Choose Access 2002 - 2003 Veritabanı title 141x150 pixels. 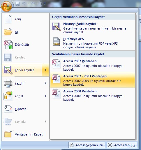point(85,76)
